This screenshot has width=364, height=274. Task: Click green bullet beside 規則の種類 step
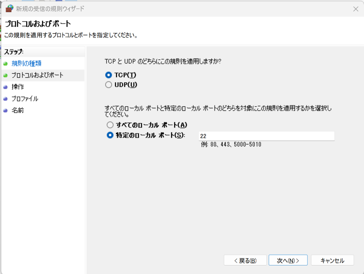(5, 64)
